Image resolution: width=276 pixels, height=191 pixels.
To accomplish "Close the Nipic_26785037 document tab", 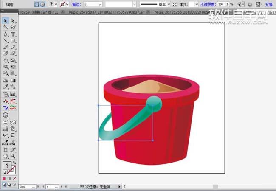I will click(x=148, y=12).
